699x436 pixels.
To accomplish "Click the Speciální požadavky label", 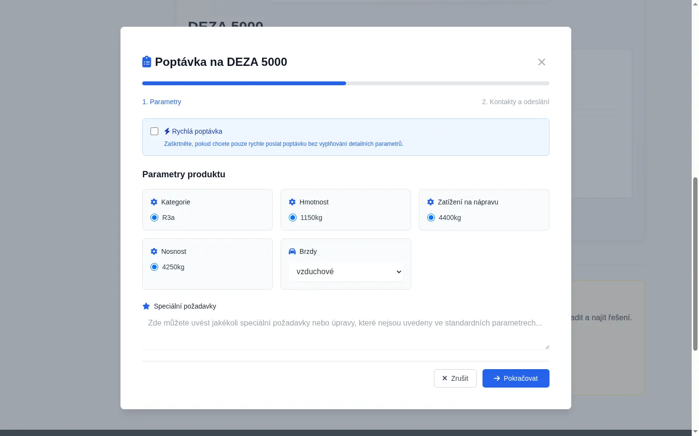I will [185, 306].
